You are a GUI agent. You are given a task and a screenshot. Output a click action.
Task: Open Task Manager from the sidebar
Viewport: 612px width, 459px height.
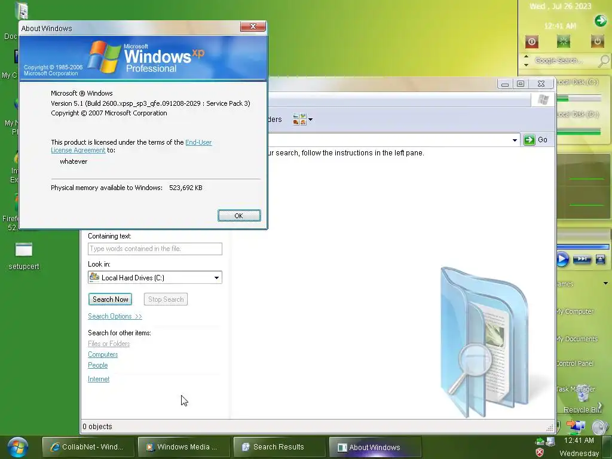tap(576, 389)
